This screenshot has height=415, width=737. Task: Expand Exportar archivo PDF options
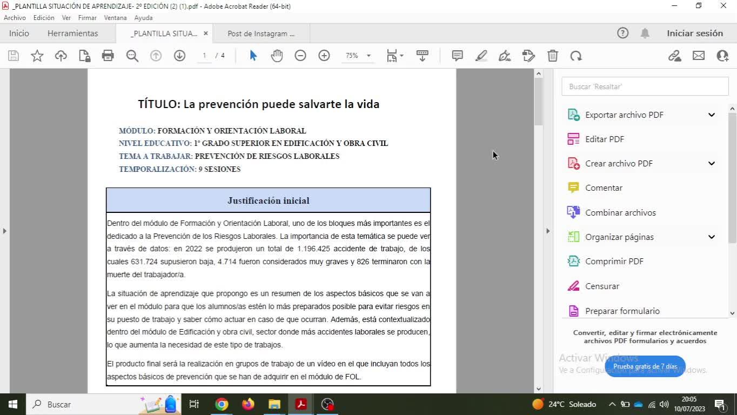tap(711, 115)
